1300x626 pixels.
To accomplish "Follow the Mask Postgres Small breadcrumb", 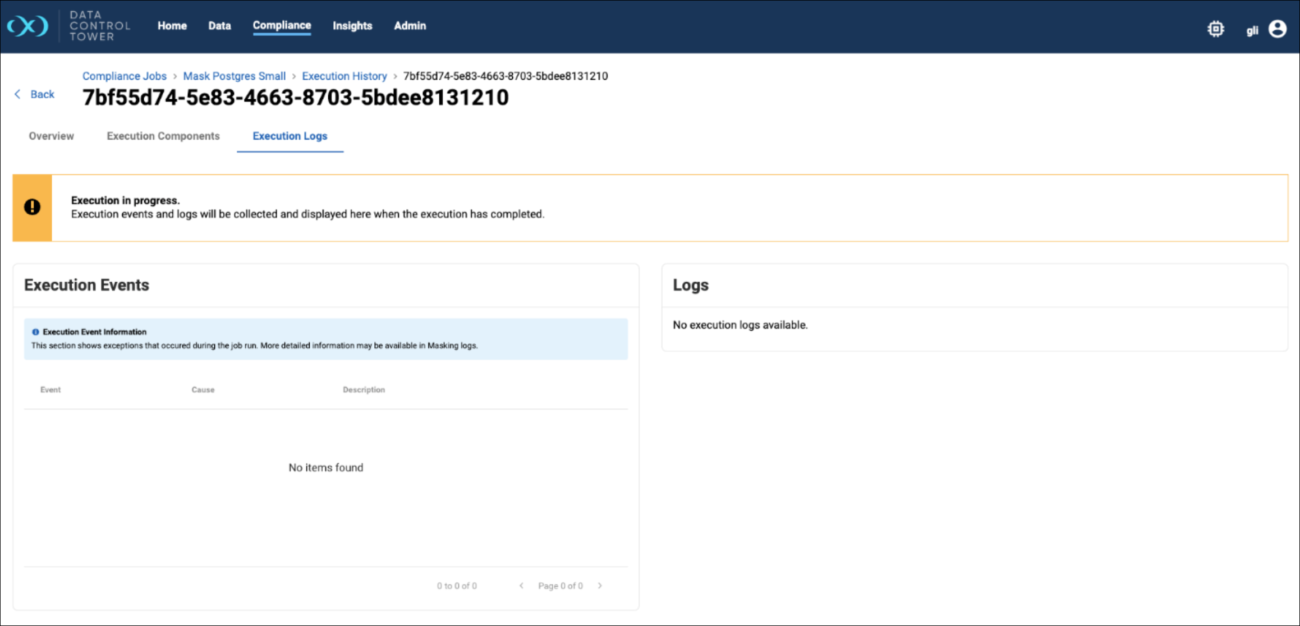I will click(234, 76).
